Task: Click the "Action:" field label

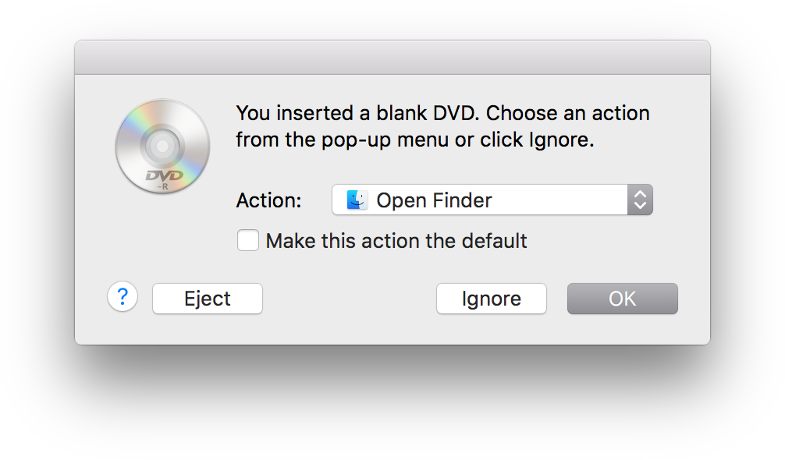Action: click(x=269, y=200)
